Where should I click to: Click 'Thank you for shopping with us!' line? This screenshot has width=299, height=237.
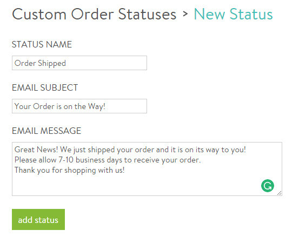point(70,170)
